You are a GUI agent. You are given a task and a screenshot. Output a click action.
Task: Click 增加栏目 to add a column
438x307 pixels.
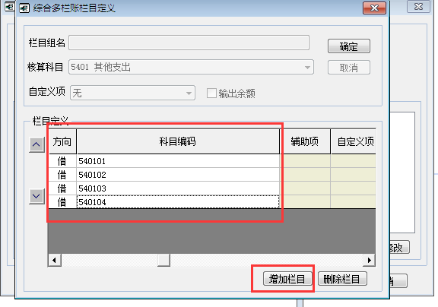coord(287,279)
